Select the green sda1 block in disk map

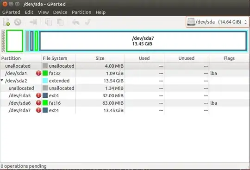(x=15, y=41)
